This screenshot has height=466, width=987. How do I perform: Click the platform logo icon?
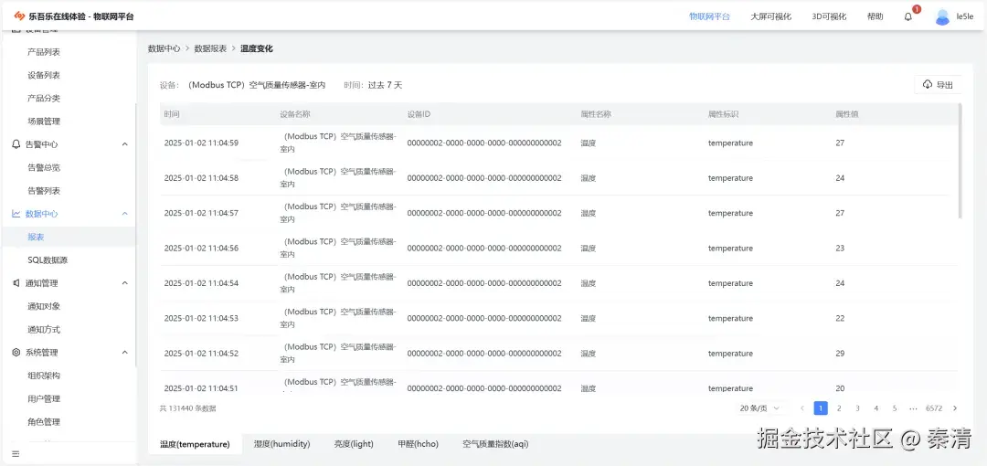pyautogui.click(x=19, y=16)
